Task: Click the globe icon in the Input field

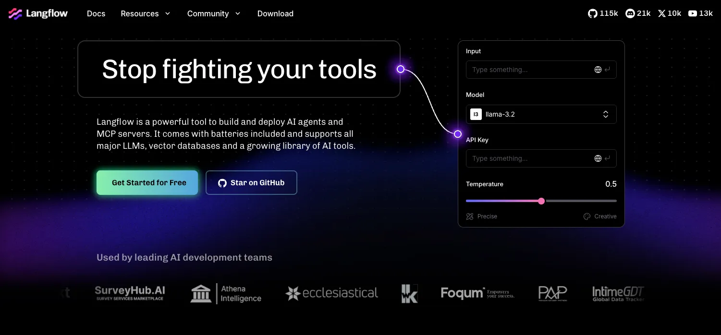Action: [598, 70]
